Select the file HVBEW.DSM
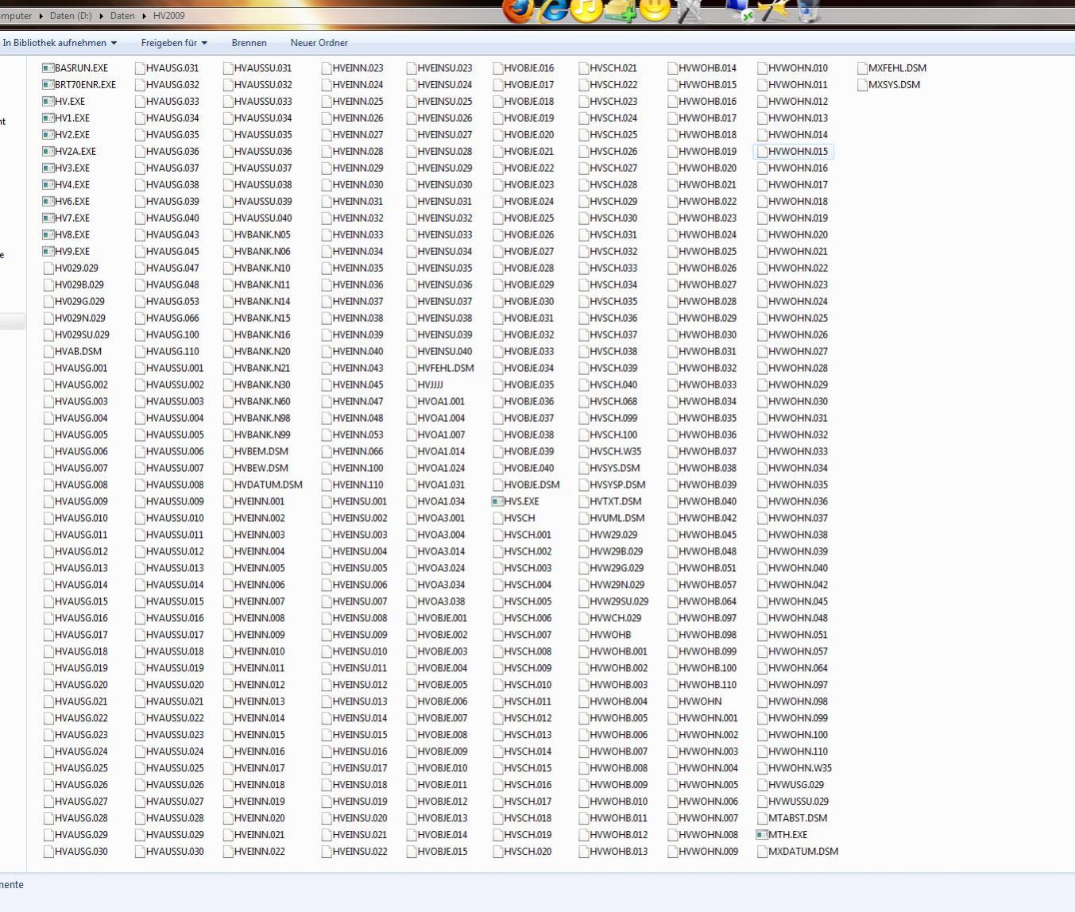1075x912 pixels. click(x=256, y=469)
